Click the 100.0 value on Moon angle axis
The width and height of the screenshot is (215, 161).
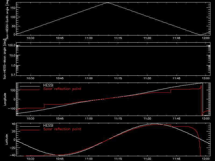(x=12, y=45)
